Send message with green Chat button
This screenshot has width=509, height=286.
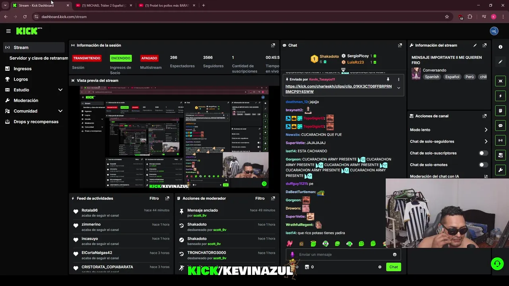click(x=393, y=267)
